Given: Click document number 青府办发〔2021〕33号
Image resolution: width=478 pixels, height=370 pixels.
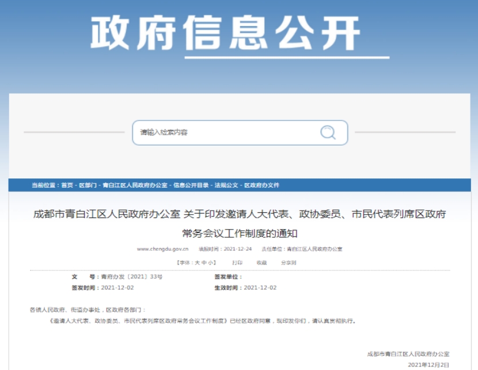Looking at the screenshot, I should coord(131,277).
